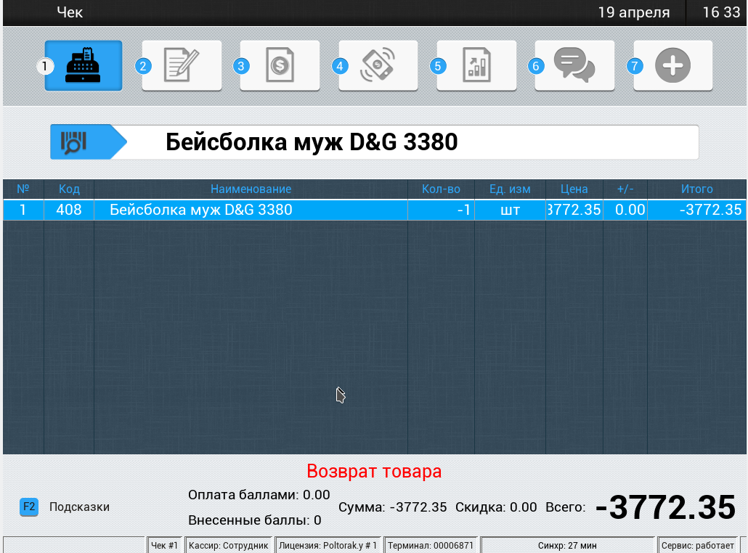Click the Чек #1 status entry
The height and width of the screenshot is (553, 748).
[x=164, y=545]
